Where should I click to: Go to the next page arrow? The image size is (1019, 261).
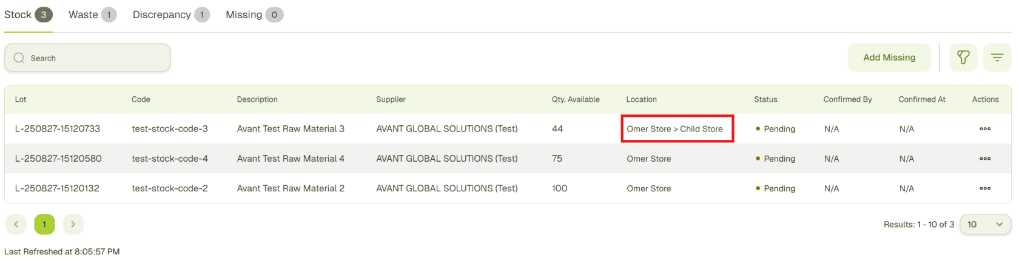coord(73,224)
